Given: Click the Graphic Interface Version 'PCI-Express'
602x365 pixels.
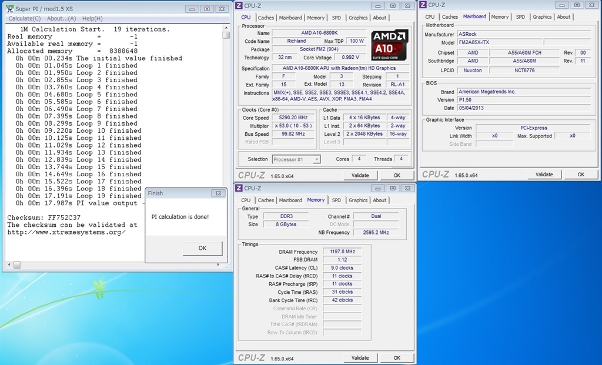Looking at the screenshot, I should tap(534, 128).
